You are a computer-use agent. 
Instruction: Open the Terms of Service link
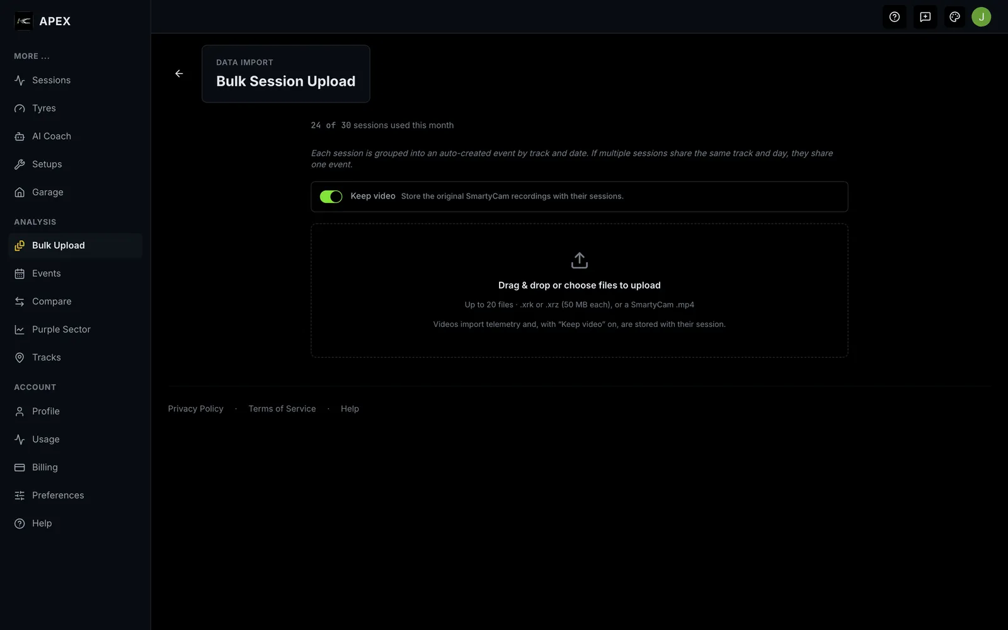[282, 409]
